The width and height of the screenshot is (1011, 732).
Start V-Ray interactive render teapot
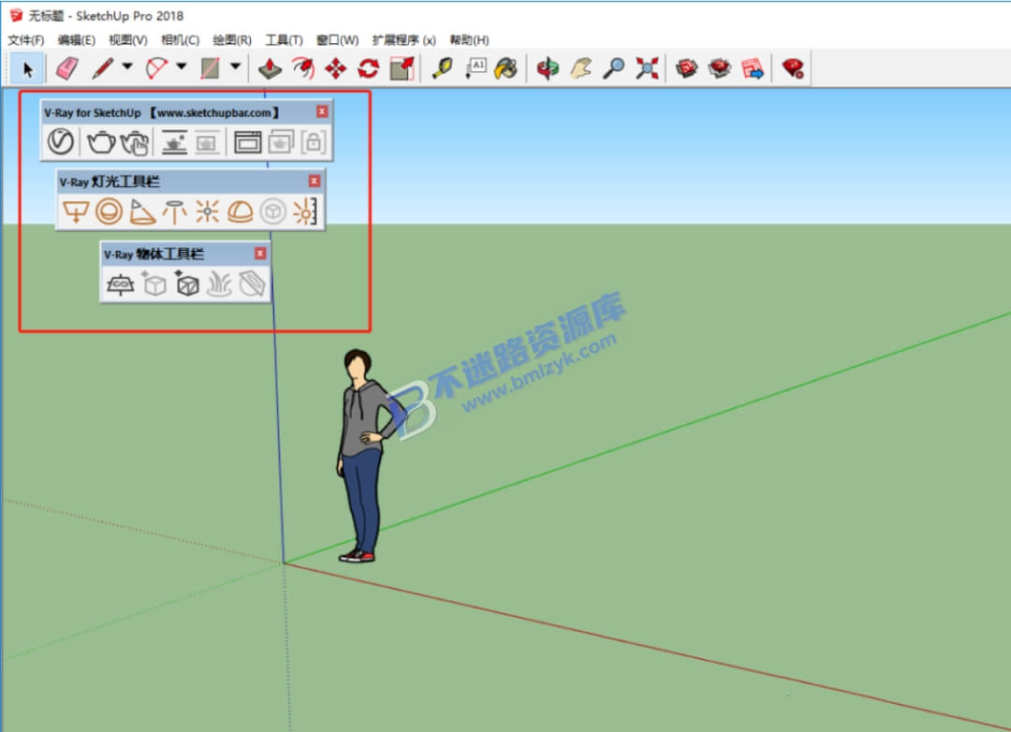135,142
